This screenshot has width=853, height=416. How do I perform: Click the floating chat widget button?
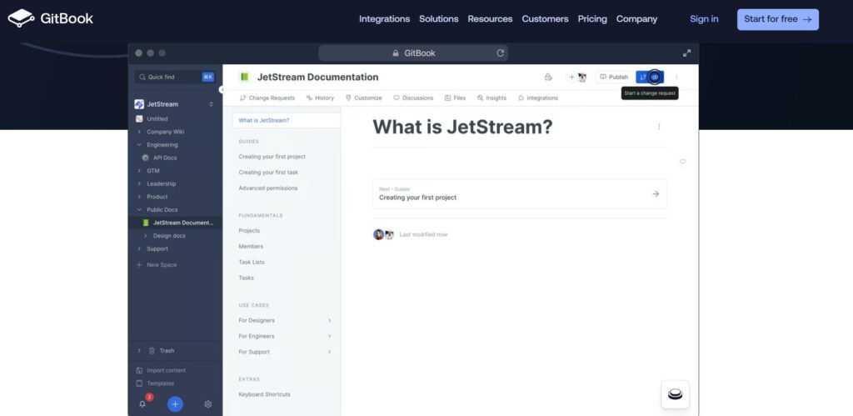(675, 394)
